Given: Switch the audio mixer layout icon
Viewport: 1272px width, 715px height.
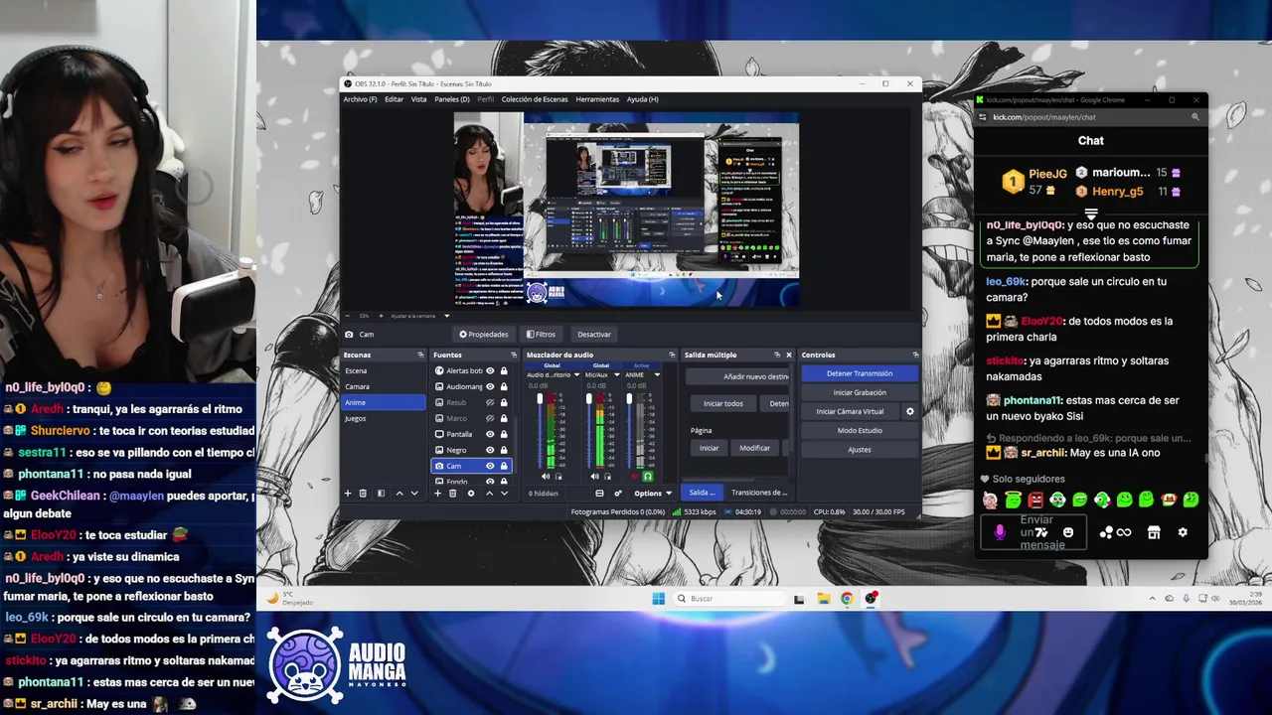Looking at the screenshot, I should (599, 494).
